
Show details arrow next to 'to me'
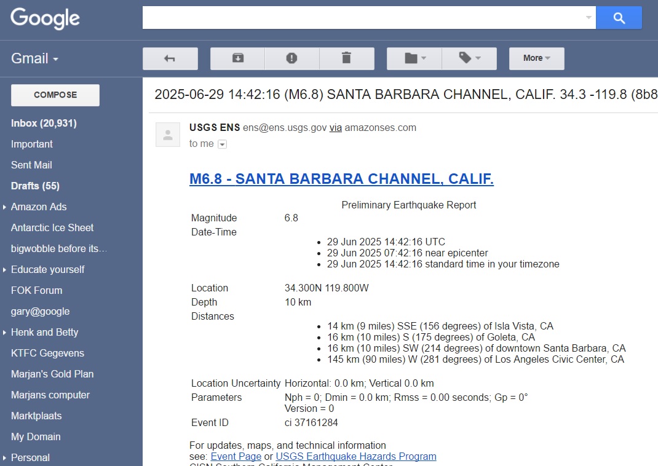point(223,144)
